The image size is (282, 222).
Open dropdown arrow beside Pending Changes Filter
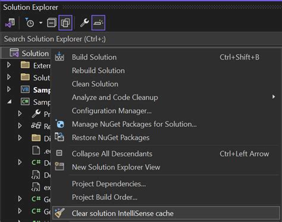pos(41,23)
